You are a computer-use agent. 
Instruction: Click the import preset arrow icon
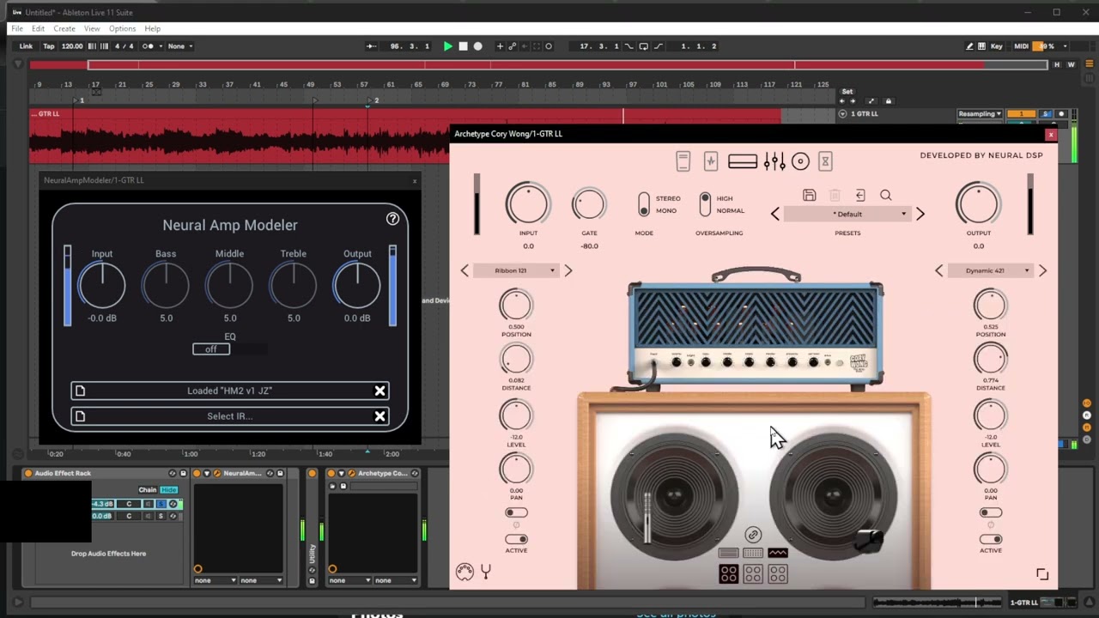(x=860, y=196)
